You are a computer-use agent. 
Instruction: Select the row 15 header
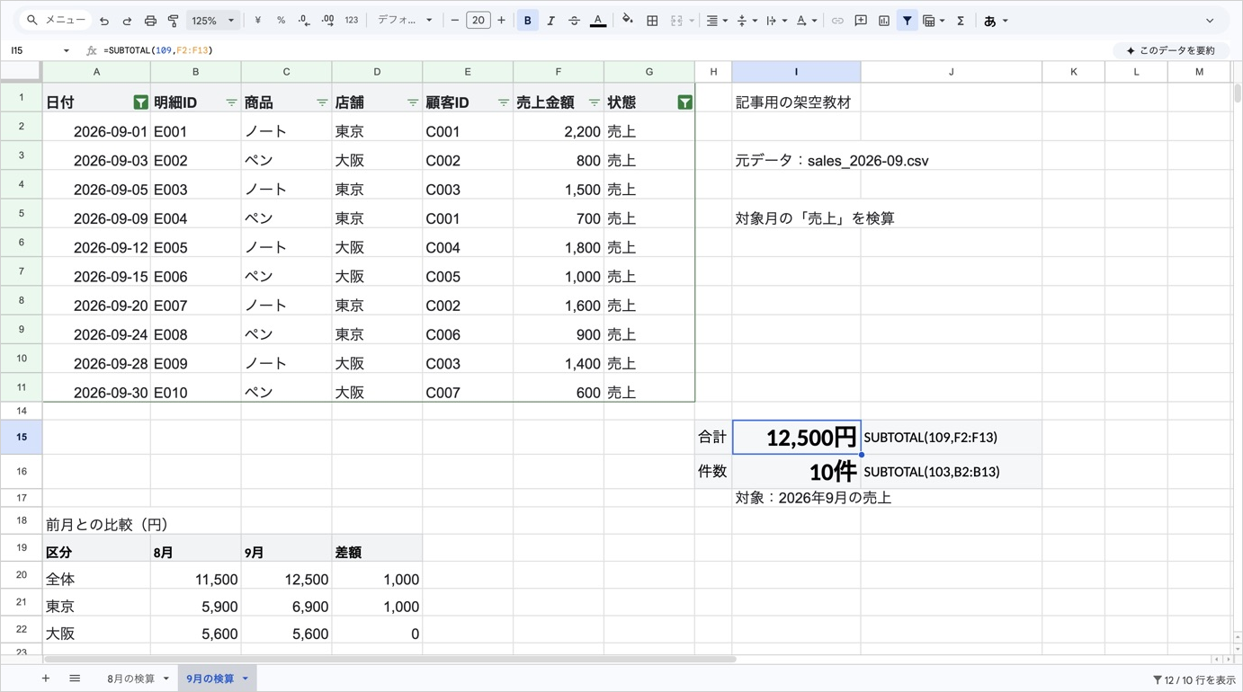[x=21, y=437]
